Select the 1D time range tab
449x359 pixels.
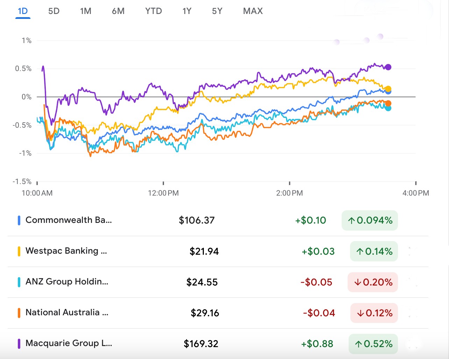(x=23, y=11)
